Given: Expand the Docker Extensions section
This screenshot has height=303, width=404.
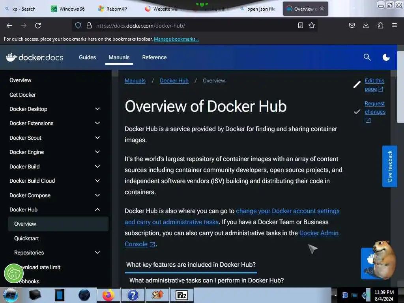Looking at the screenshot, I should pyautogui.click(x=97, y=123).
